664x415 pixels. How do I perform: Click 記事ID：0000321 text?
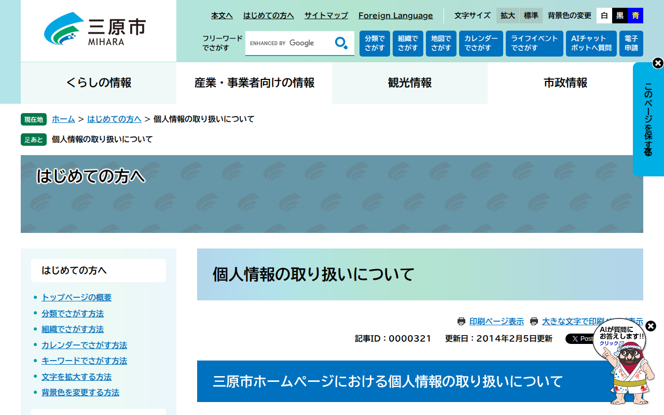(x=393, y=339)
